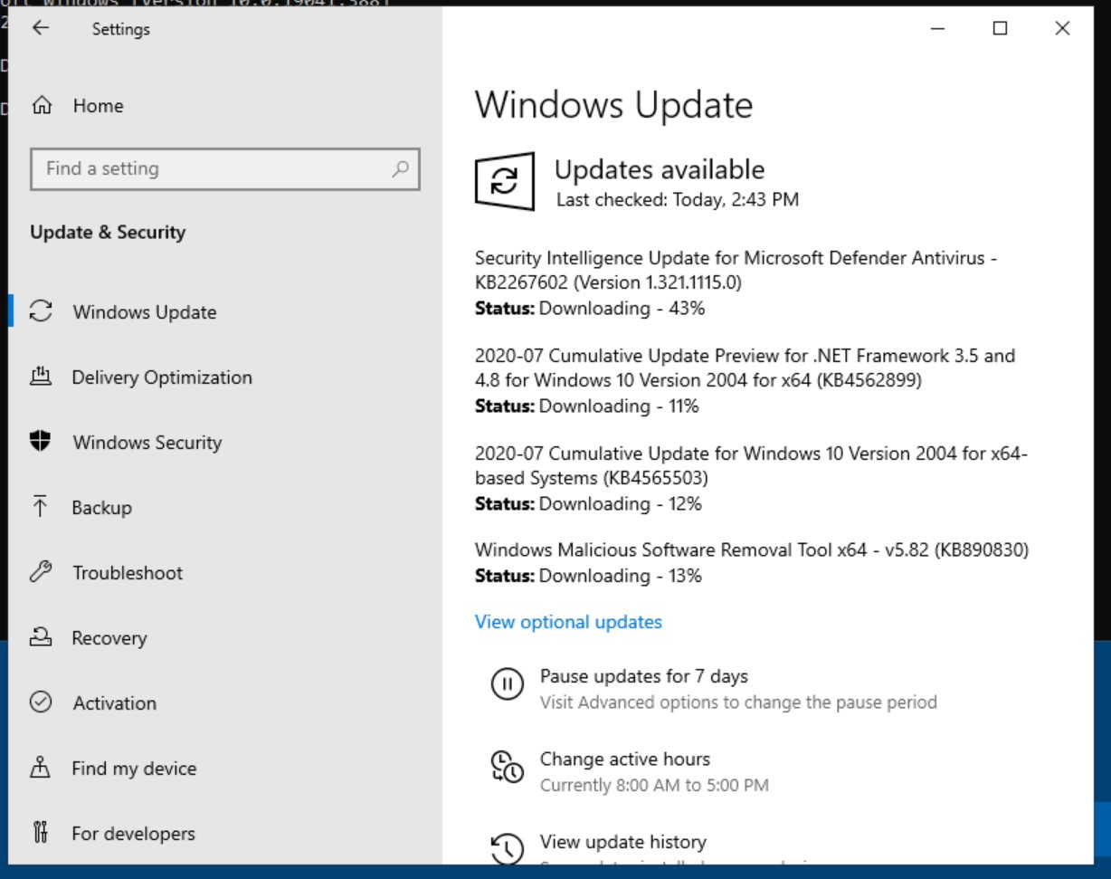The image size is (1111, 879).
Task: Click the Security Intelligence Update KB2267602 entry
Action: point(736,270)
